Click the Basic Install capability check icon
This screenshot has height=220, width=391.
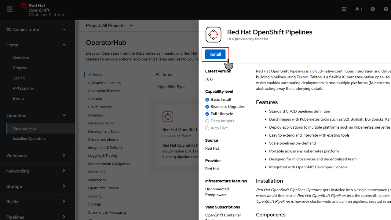207,100
